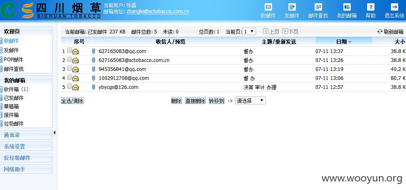Open 垃圾邮件 folder in sidebar
This screenshot has height=190, width=406.
pos(14,124)
